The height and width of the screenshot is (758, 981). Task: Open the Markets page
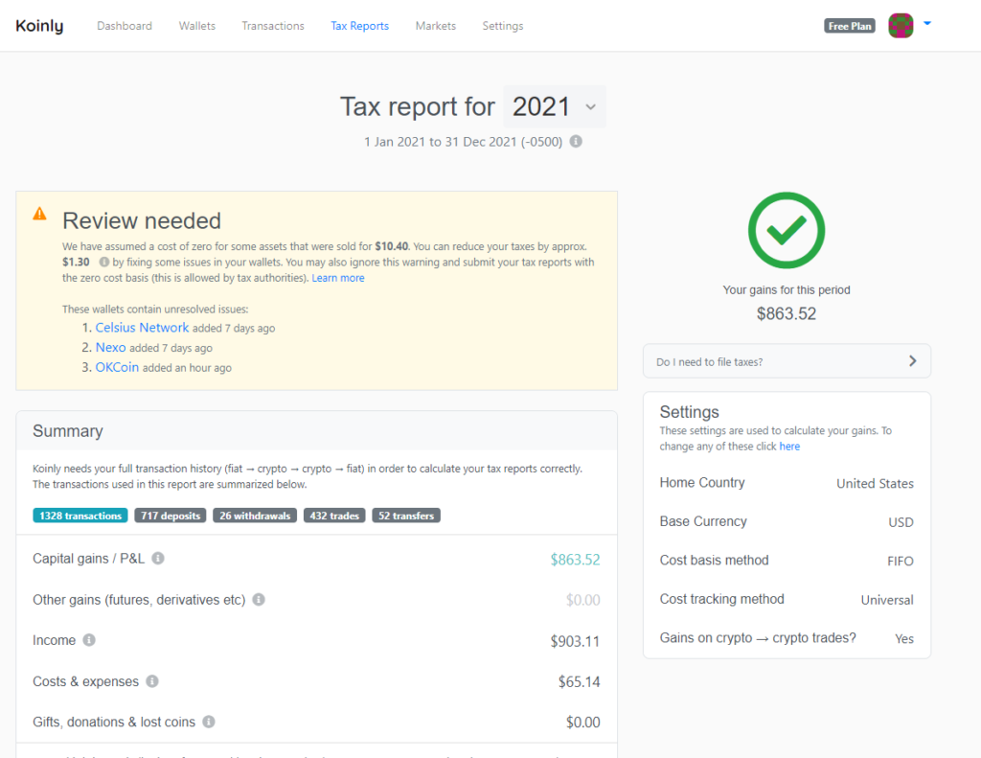click(x=436, y=26)
